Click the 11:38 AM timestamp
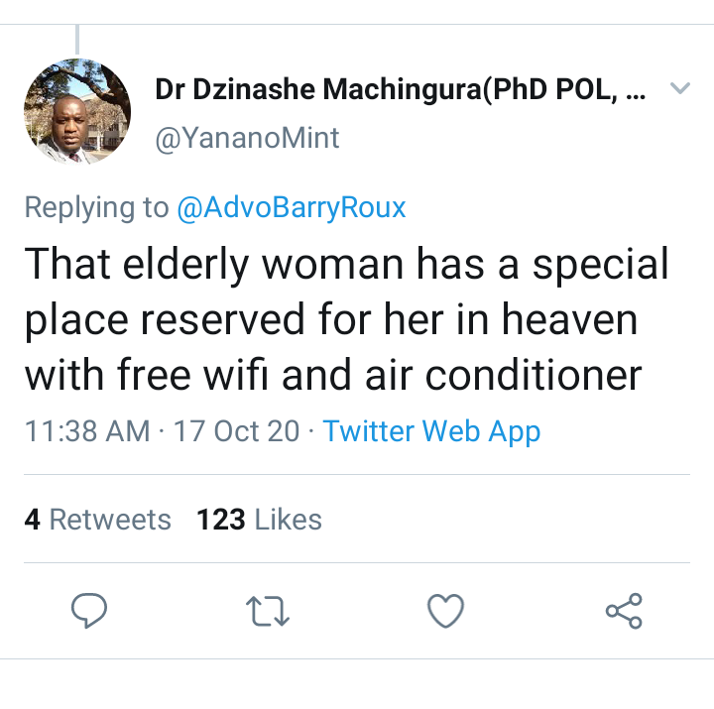714x709 pixels. pyautogui.click(x=87, y=430)
